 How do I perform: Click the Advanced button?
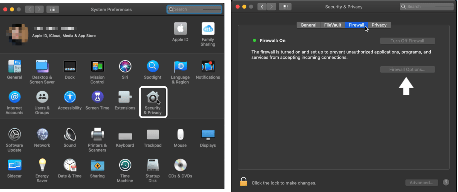422,183
